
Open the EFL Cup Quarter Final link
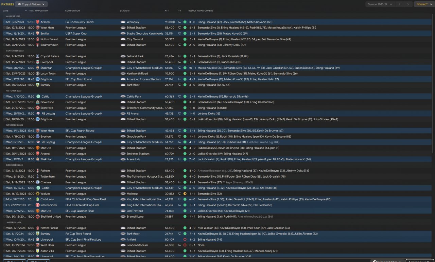(80, 211)
